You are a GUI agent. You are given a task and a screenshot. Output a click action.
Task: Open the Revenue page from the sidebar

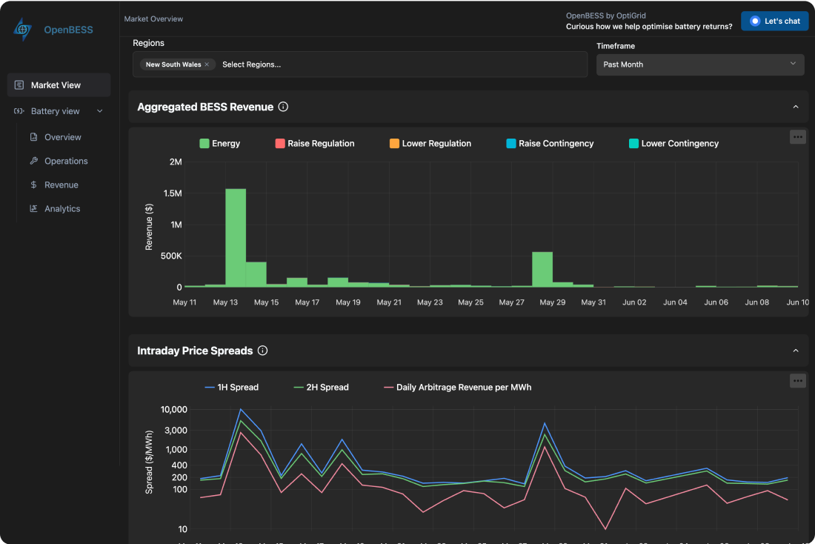pos(60,185)
